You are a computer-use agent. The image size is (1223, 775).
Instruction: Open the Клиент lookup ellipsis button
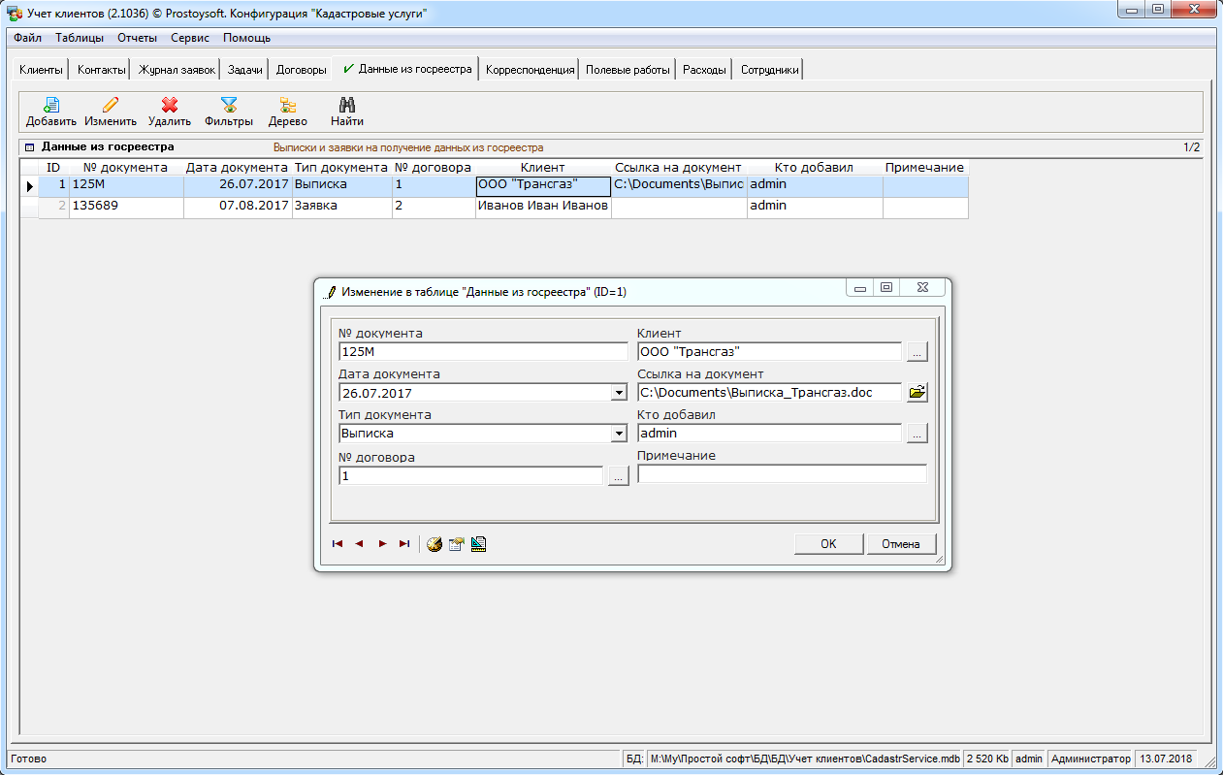coord(917,352)
